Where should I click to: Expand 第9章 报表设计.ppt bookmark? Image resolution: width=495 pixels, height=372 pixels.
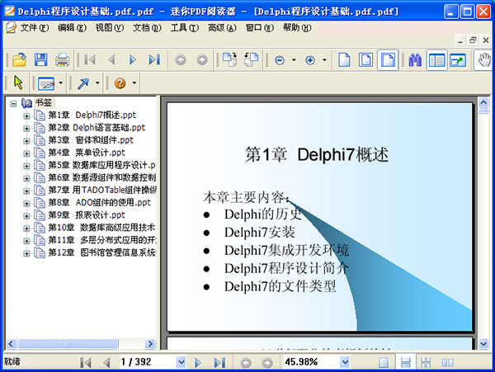[26, 216]
